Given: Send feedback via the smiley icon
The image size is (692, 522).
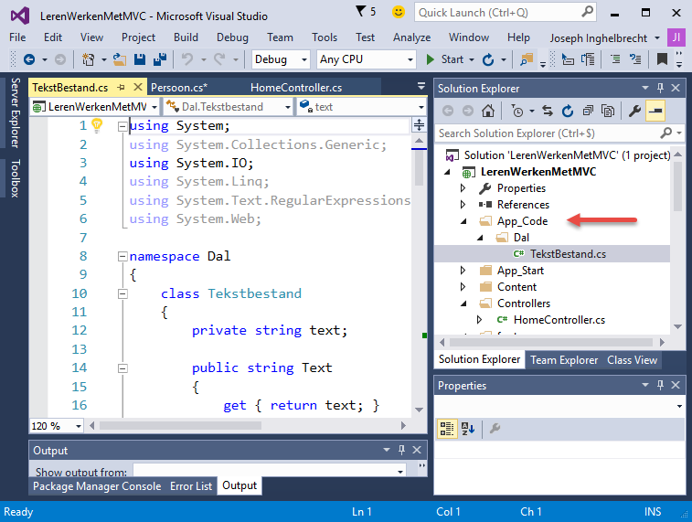Looking at the screenshot, I should [x=399, y=12].
